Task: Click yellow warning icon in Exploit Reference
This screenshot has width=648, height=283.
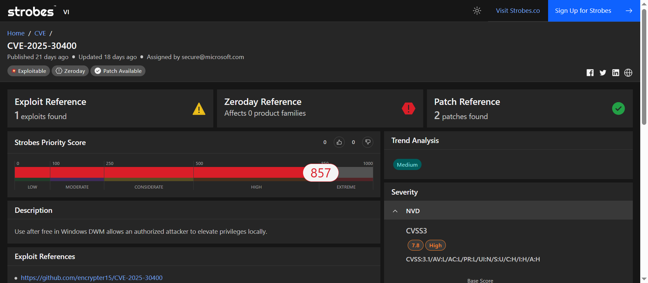Action: click(x=199, y=109)
